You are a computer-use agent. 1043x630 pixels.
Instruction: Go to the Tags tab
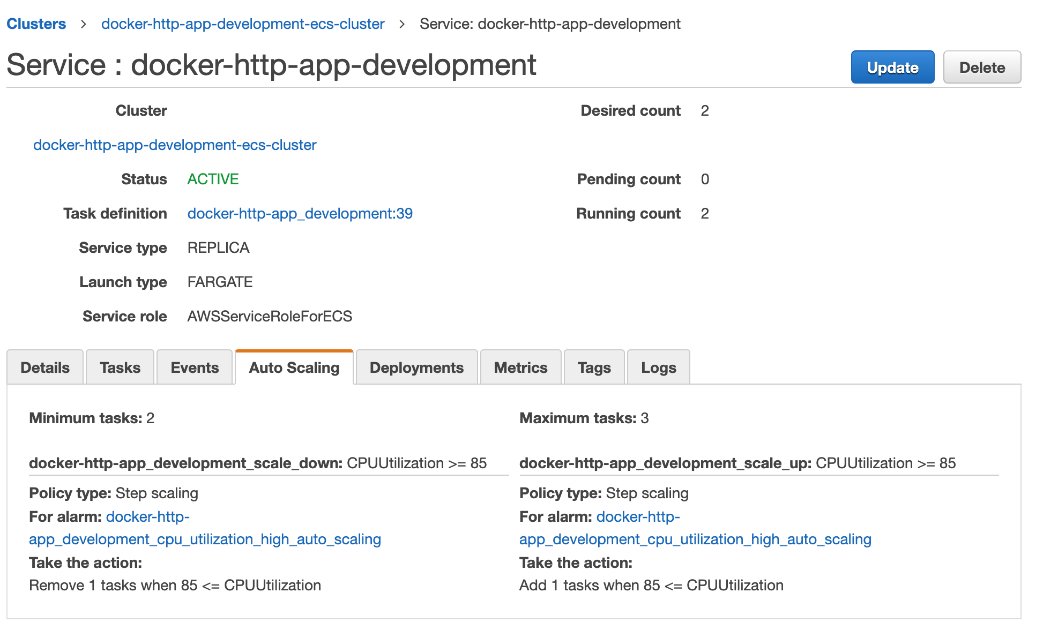click(594, 367)
